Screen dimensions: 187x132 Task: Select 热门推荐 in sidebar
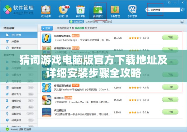pyautogui.click(x=19, y=35)
